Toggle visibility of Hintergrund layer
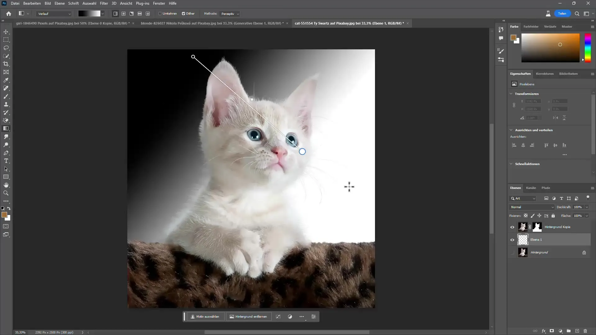Viewport: 596px width, 335px height. pyautogui.click(x=512, y=252)
